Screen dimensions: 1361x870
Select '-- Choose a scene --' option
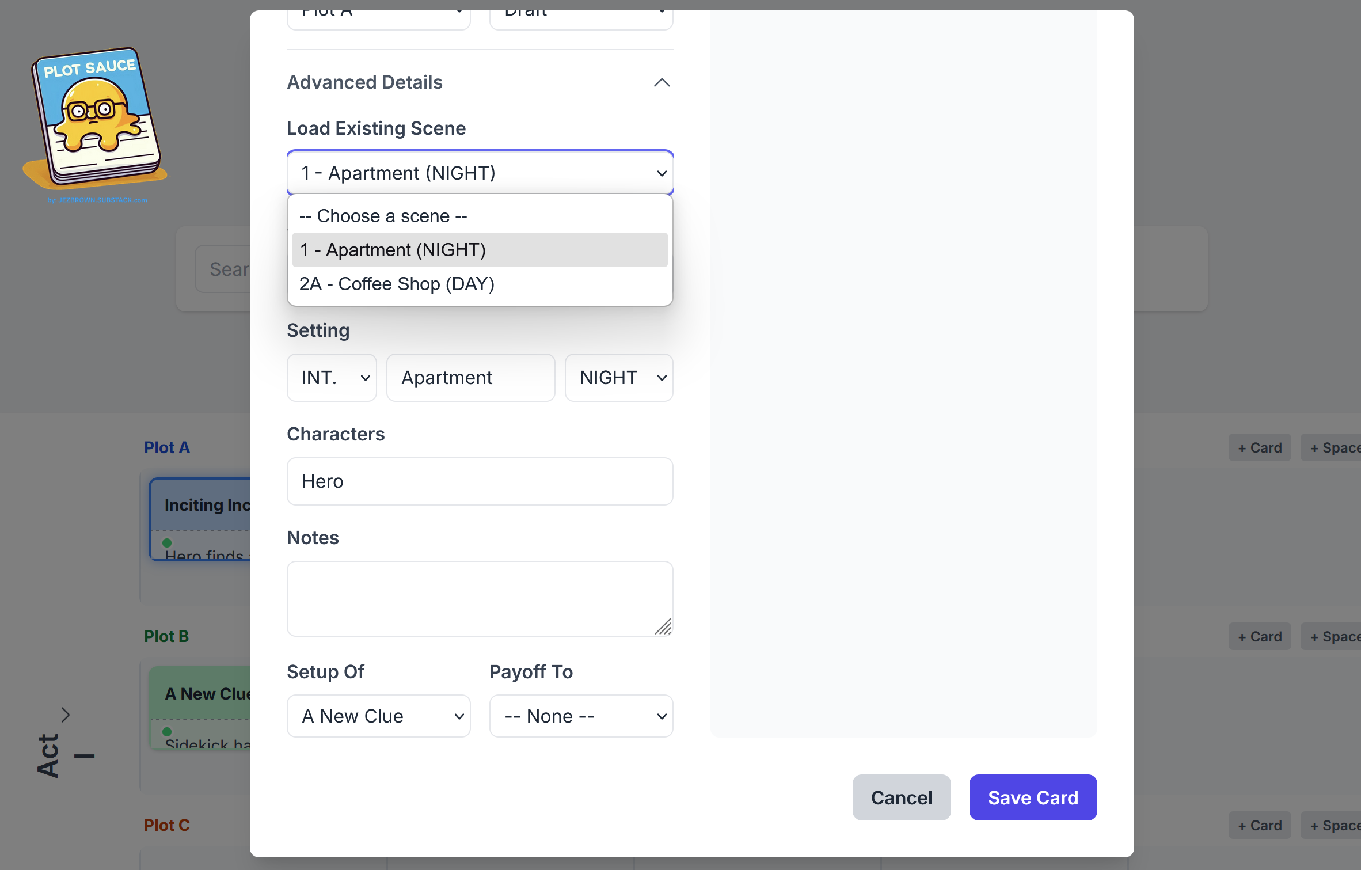coord(383,216)
